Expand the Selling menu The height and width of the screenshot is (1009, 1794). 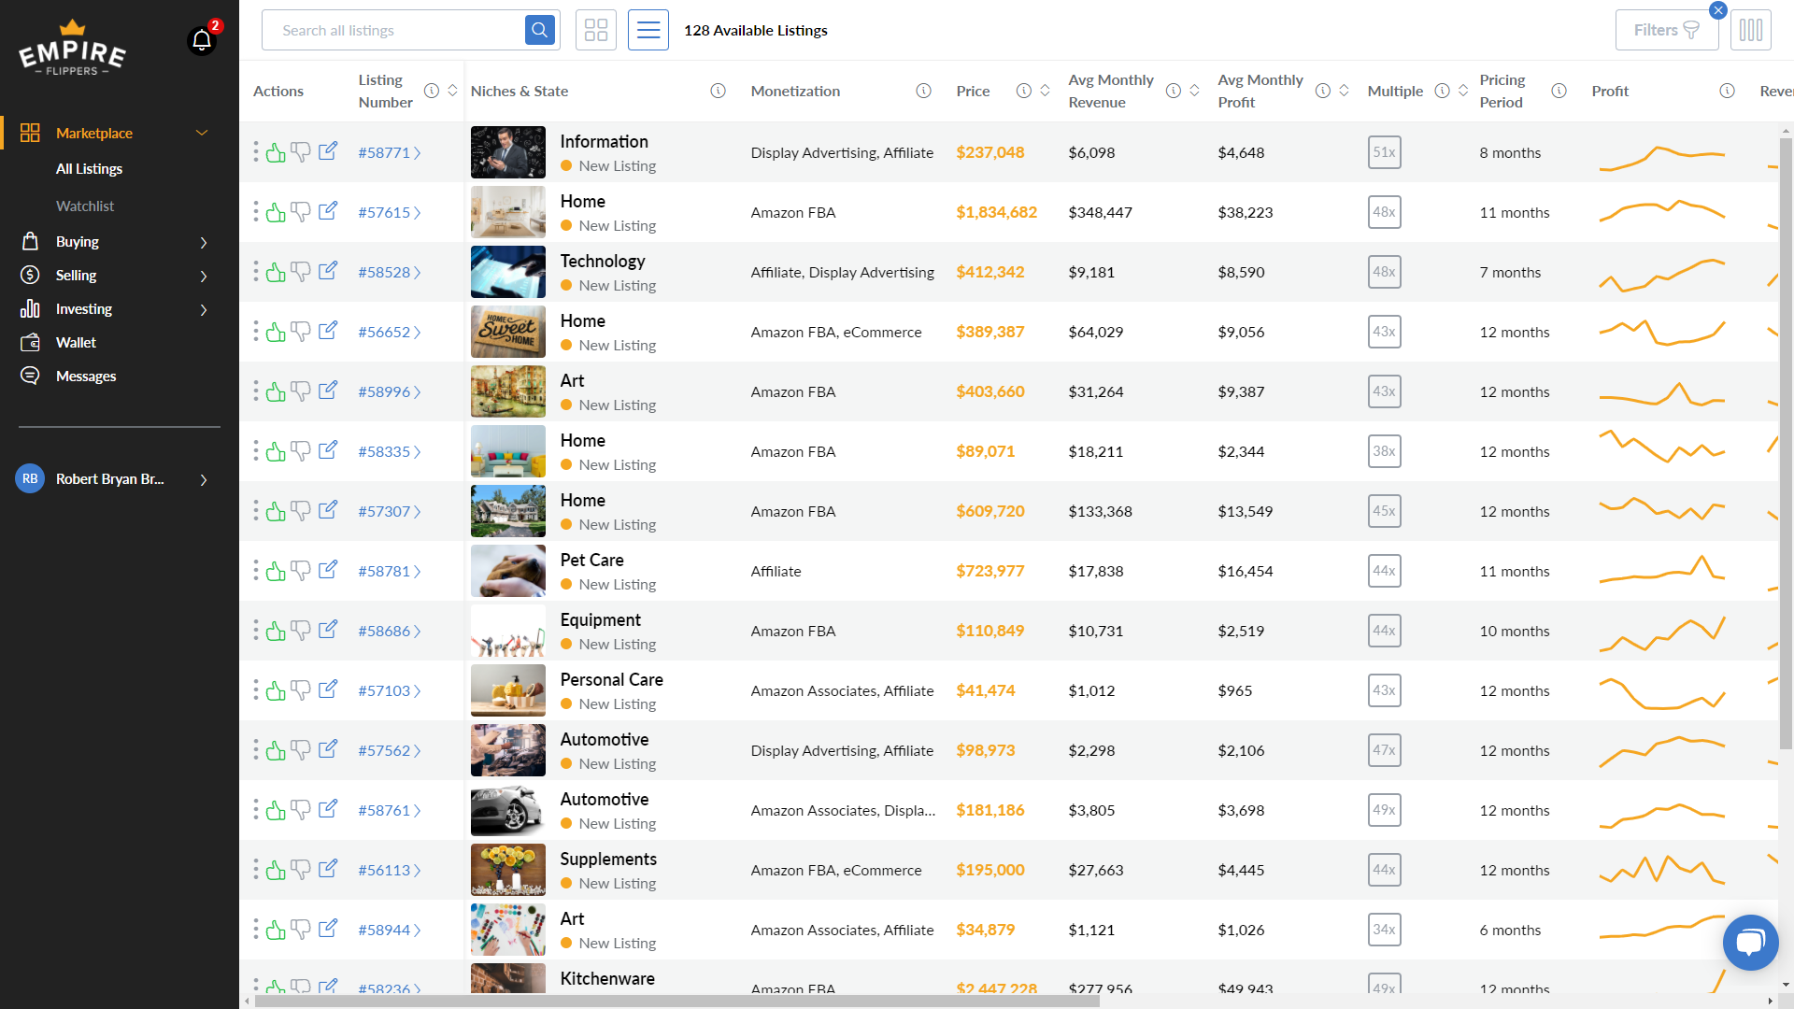pyautogui.click(x=204, y=276)
